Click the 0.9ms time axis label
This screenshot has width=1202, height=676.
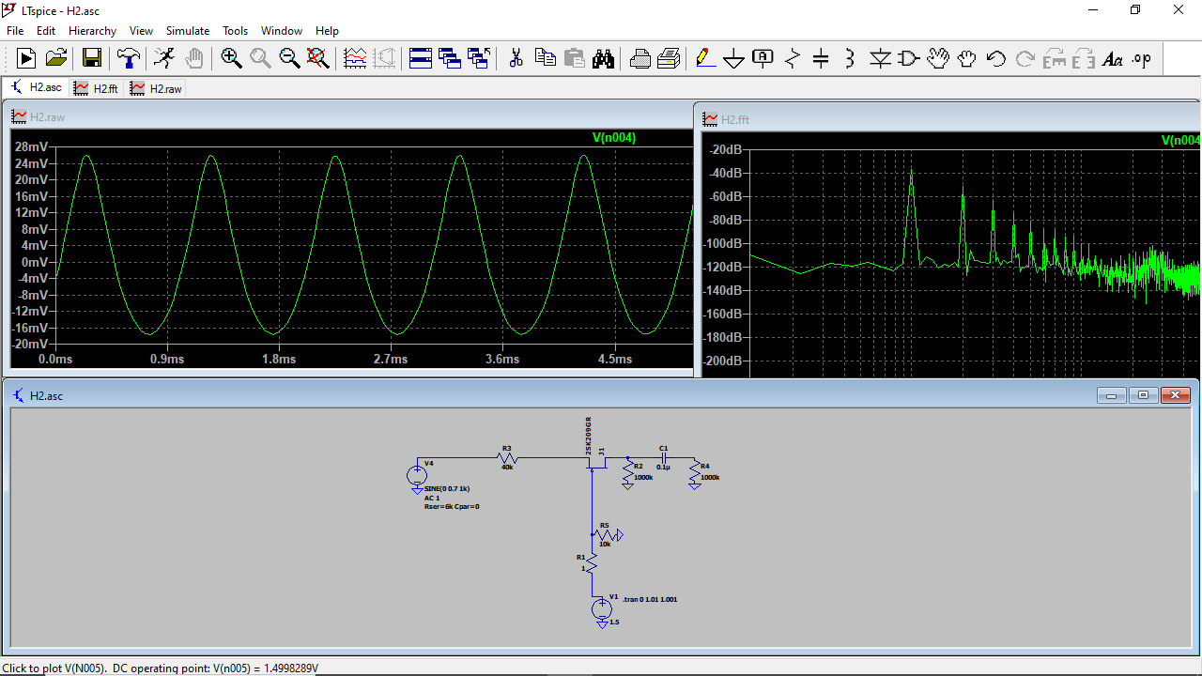click(x=167, y=360)
